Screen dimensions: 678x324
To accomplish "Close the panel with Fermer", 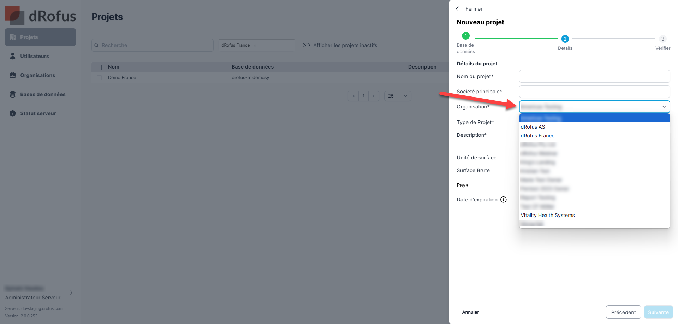I will [x=474, y=9].
